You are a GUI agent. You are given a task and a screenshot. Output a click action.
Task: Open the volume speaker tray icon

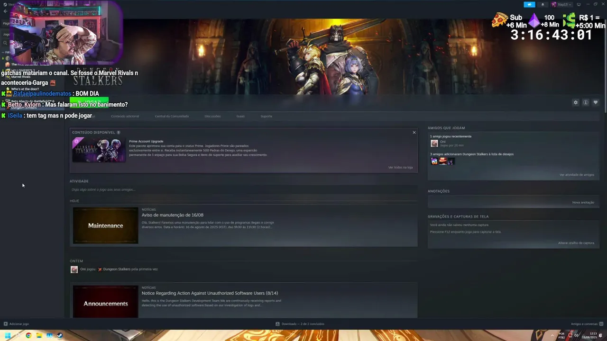point(576,335)
